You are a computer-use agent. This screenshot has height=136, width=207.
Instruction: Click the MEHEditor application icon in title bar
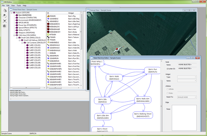[2, 2]
